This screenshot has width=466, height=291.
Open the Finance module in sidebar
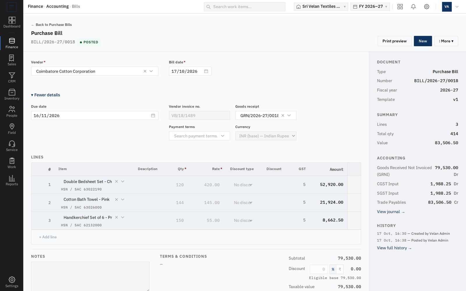[12, 43]
